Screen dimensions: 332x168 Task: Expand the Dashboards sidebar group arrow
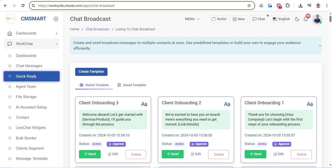click(56, 34)
